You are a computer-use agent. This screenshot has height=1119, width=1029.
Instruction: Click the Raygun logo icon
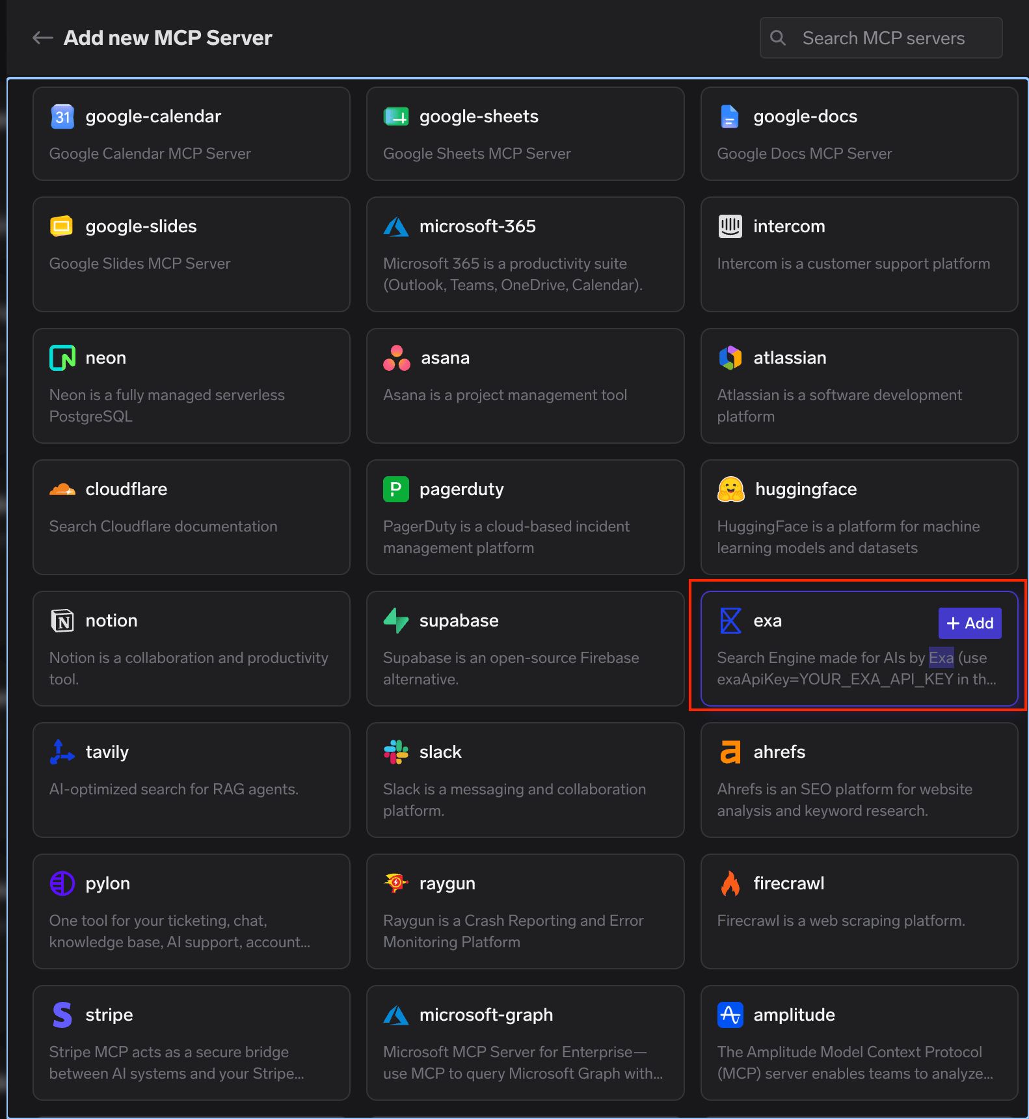pos(396,883)
